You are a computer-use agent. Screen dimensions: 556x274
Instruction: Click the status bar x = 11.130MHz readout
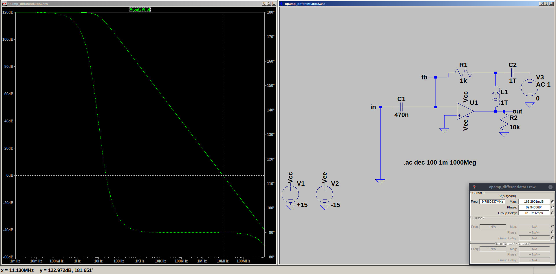[17, 270]
